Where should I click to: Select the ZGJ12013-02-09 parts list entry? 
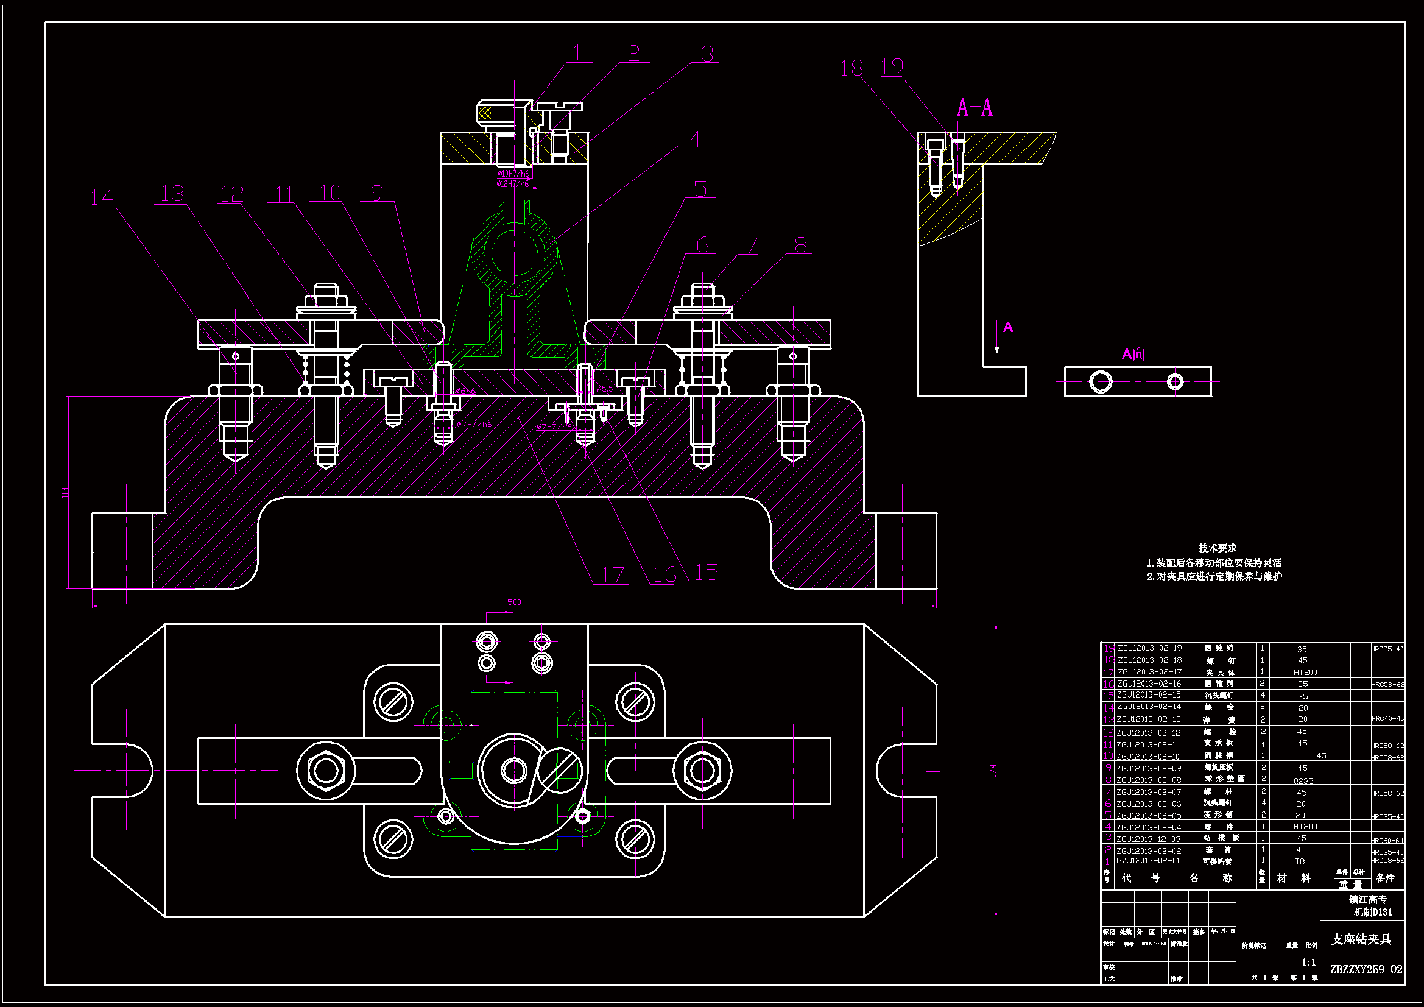point(1149,768)
